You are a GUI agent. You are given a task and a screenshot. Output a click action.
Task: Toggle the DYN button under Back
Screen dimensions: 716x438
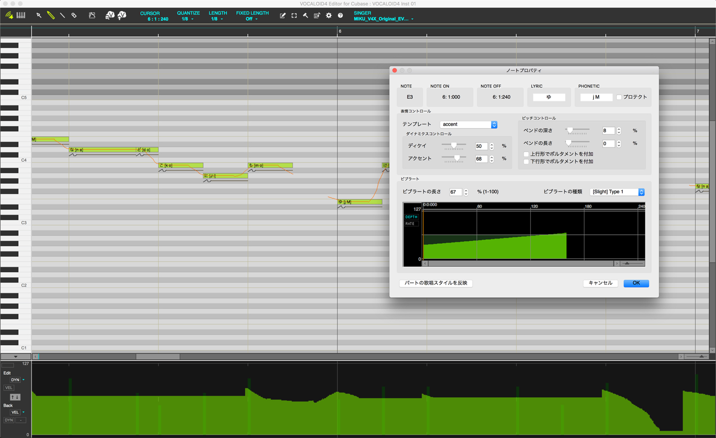9,420
